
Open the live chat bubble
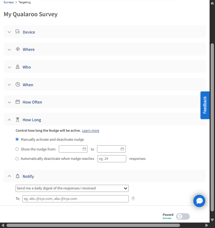199,201
